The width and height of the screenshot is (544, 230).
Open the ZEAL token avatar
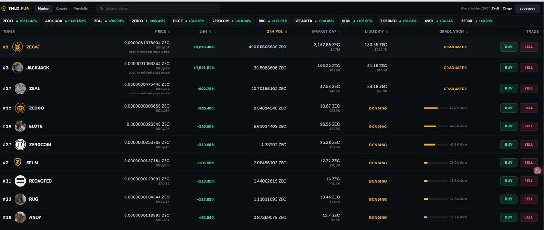[x=20, y=89]
